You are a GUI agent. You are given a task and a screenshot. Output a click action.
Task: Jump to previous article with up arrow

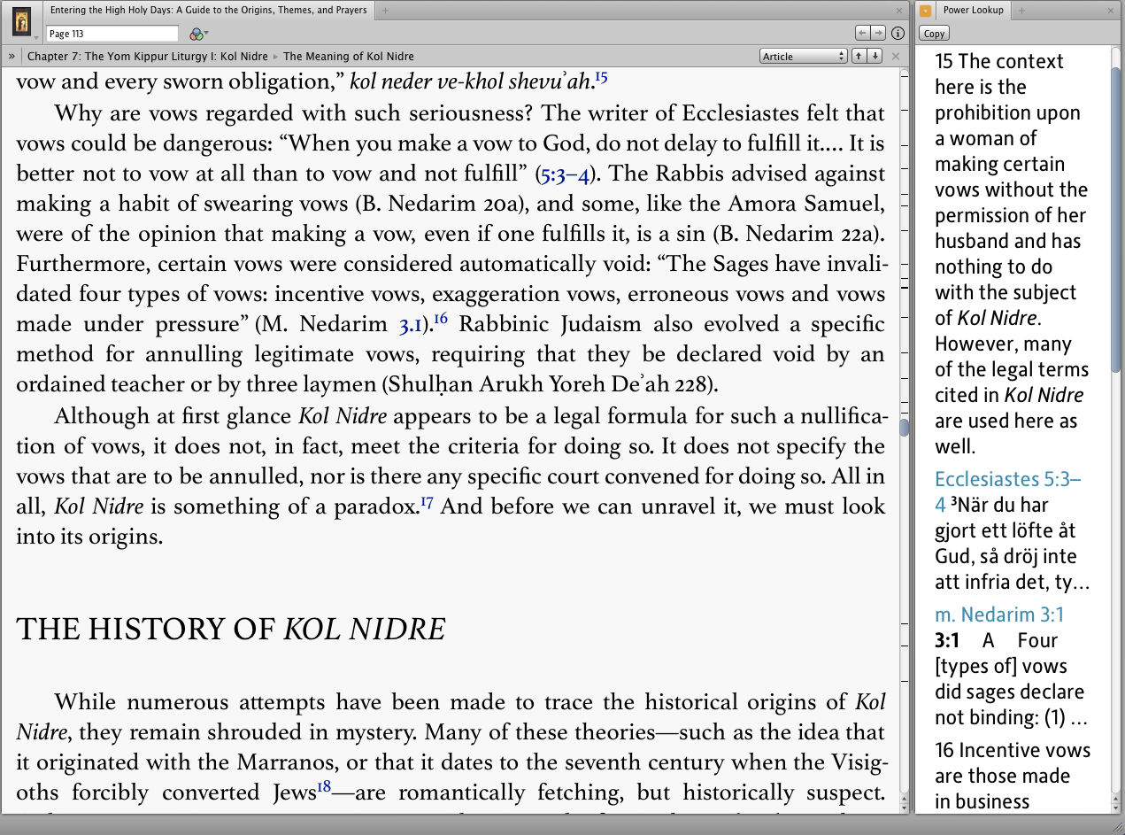pyautogui.click(x=858, y=56)
